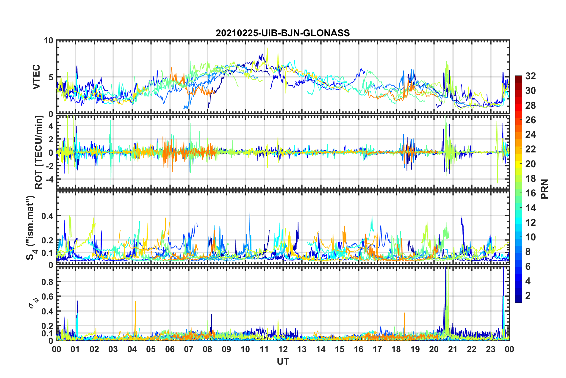Click the PRN colorbar label
566x378 pixels.
coord(545,189)
